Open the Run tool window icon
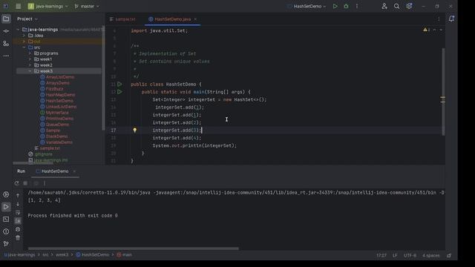The width and height of the screenshot is (475, 267). (x=6, y=207)
